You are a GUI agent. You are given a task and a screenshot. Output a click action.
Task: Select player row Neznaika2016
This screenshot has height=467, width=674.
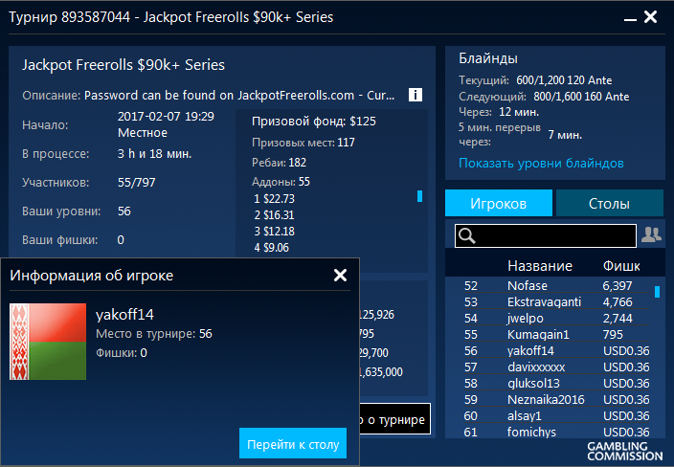(555, 400)
